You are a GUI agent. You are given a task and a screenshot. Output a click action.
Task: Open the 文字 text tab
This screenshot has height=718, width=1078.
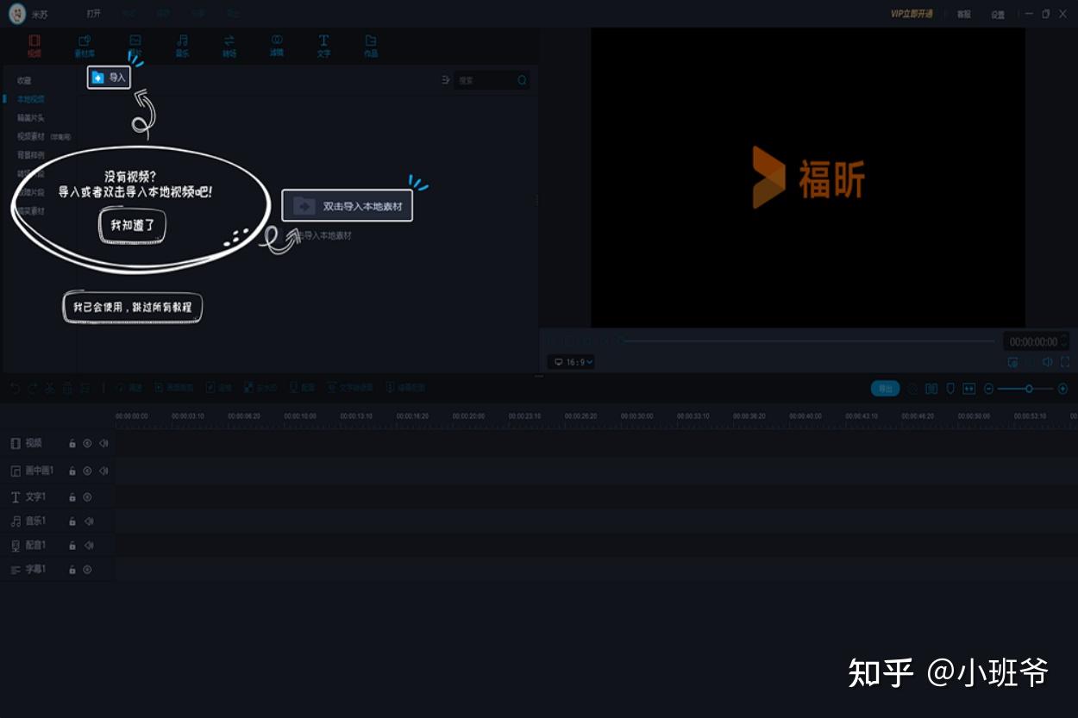tap(323, 46)
